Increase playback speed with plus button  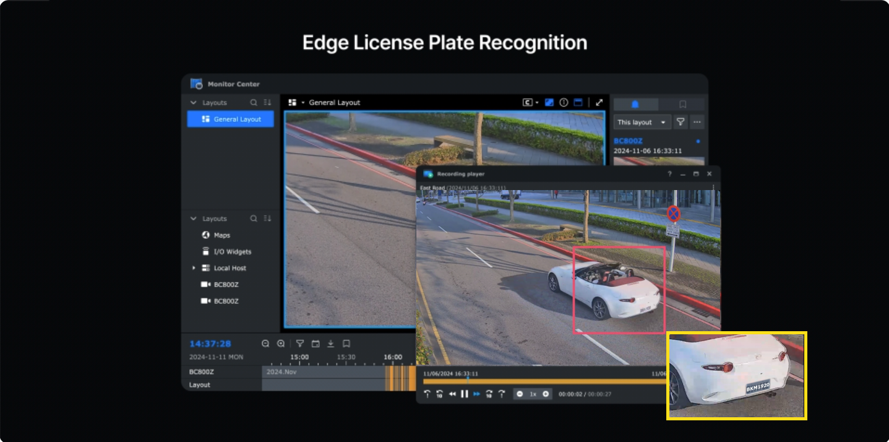(x=546, y=394)
